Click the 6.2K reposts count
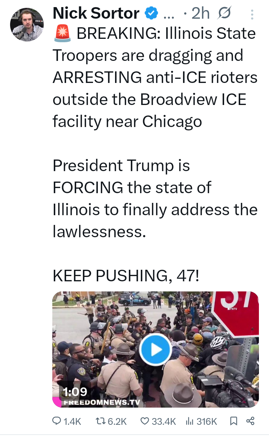The height and width of the screenshot is (436, 269). (117, 421)
